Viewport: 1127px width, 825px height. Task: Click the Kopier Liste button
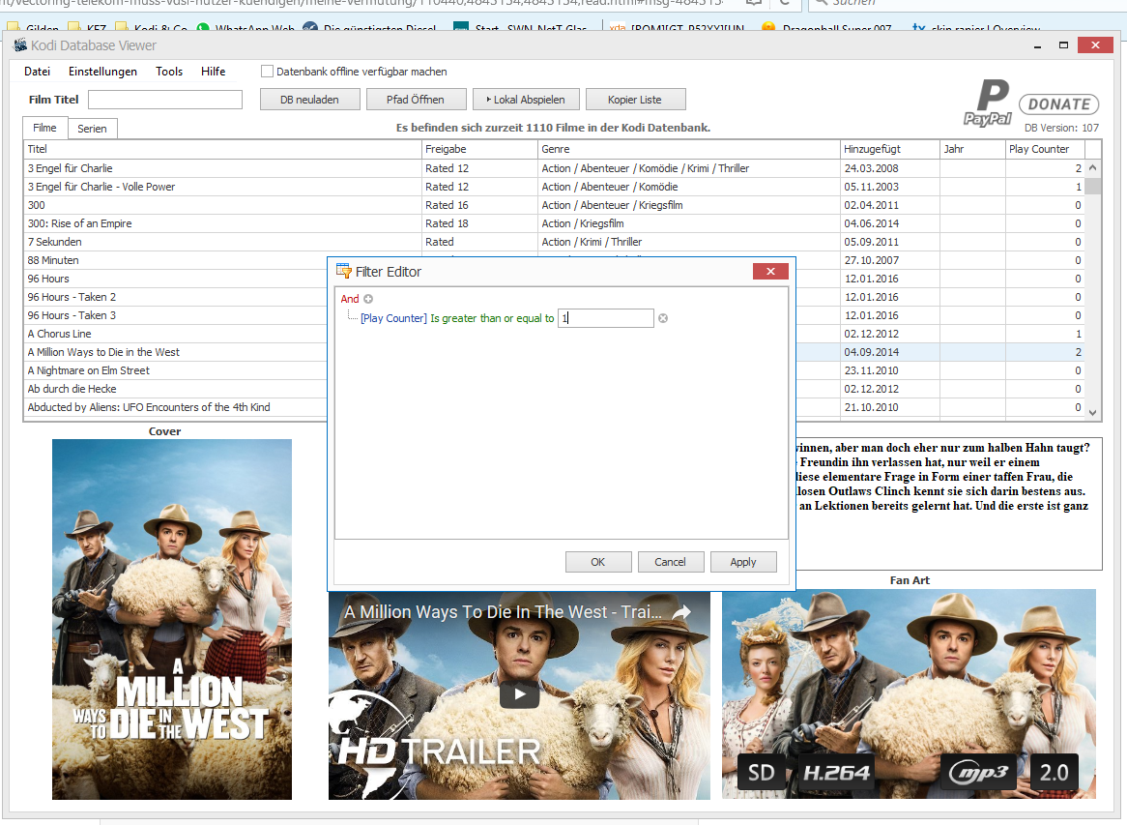(x=635, y=100)
